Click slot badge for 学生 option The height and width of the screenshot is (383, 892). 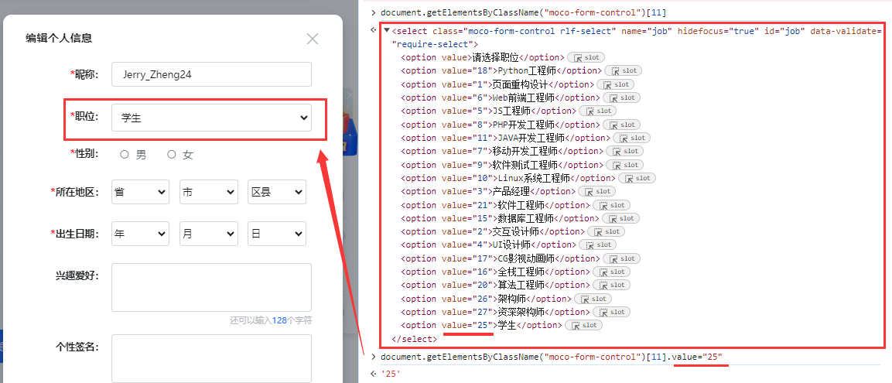click(x=583, y=326)
